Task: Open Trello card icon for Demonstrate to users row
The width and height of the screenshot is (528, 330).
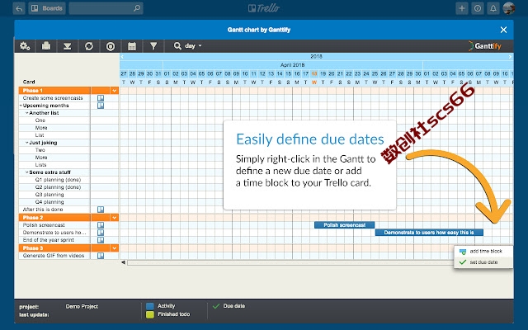Action: click(x=101, y=233)
